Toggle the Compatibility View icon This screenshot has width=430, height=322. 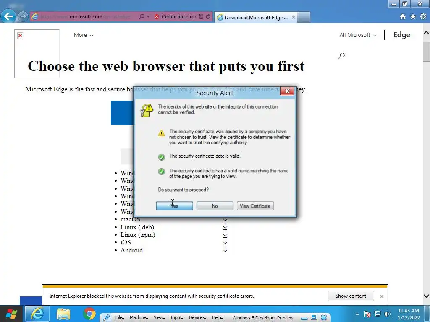pyautogui.click(x=201, y=16)
